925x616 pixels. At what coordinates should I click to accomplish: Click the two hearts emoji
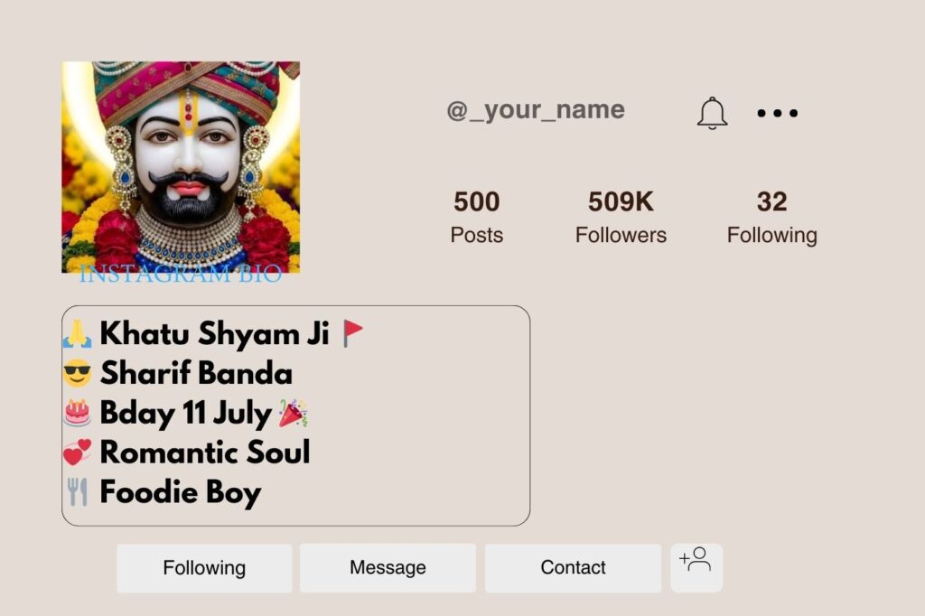pos(78,453)
